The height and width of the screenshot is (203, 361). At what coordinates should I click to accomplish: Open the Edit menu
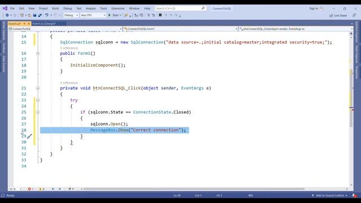[x=21, y=8]
